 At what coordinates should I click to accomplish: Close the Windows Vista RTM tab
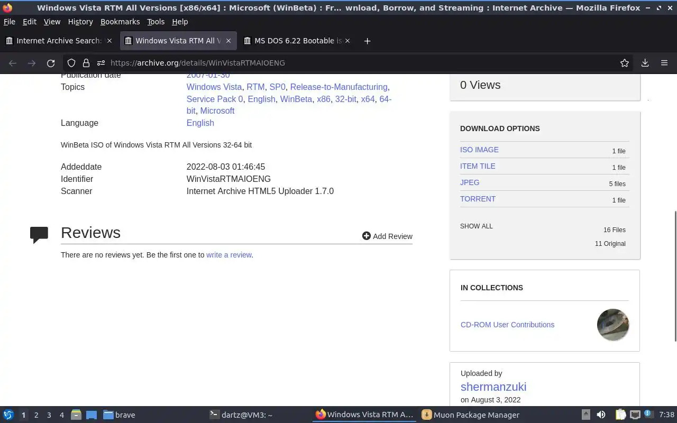pyautogui.click(x=229, y=41)
